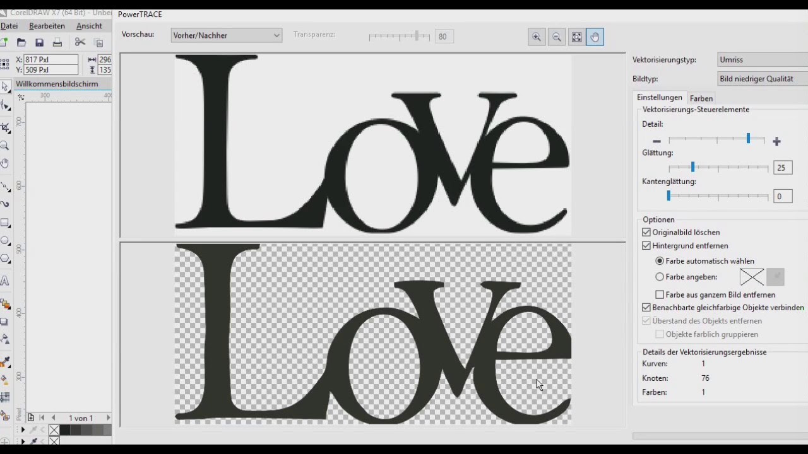The width and height of the screenshot is (808, 454).
Task: Open the Bearbeiten menu
Action: pyautogui.click(x=47, y=26)
